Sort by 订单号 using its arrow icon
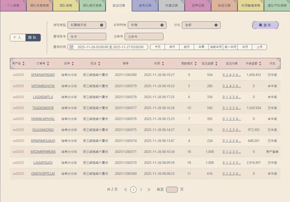Screen dimensions: 290x202 (48, 64)
